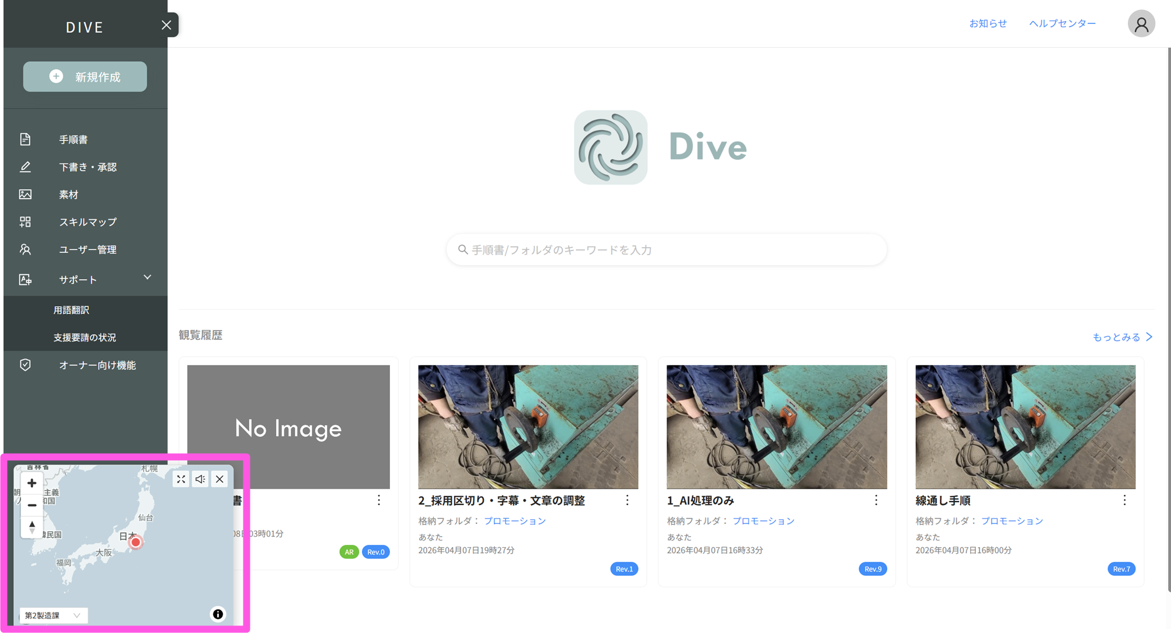
Task: Open options menu for 線通し手順
Action: coord(1124,500)
